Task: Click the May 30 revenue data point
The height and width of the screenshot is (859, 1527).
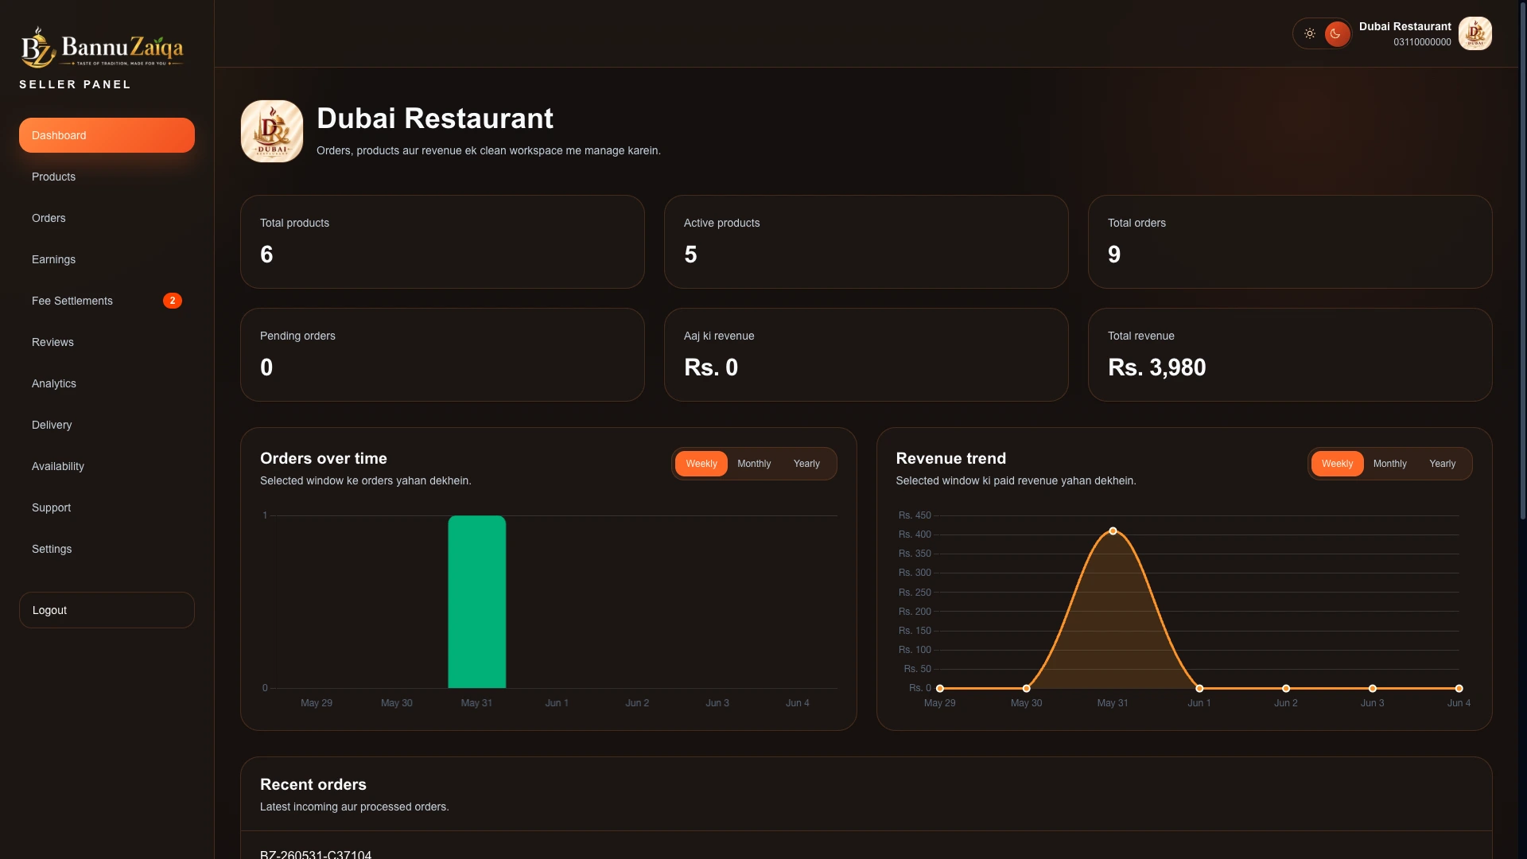Action: [1027, 688]
